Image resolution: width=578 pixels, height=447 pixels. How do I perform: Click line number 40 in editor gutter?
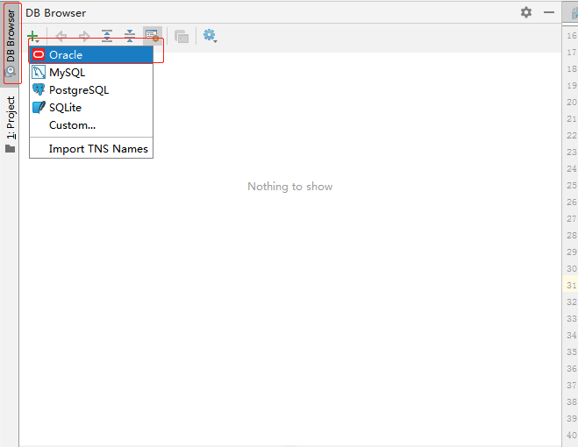[571, 436]
